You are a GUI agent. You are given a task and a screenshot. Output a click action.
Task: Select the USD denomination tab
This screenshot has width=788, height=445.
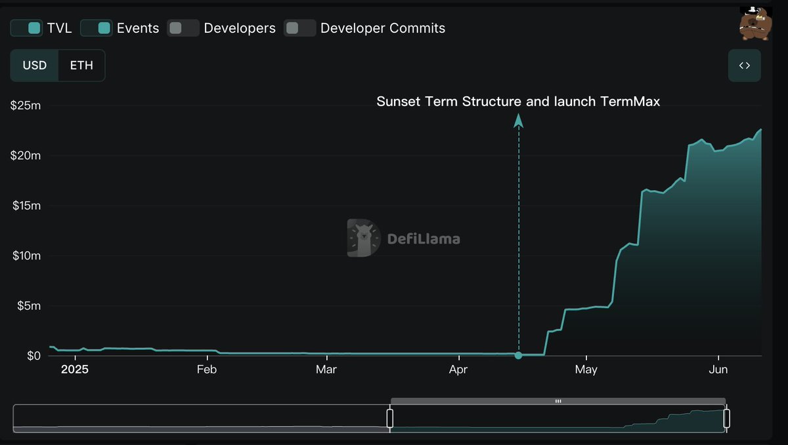click(35, 66)
